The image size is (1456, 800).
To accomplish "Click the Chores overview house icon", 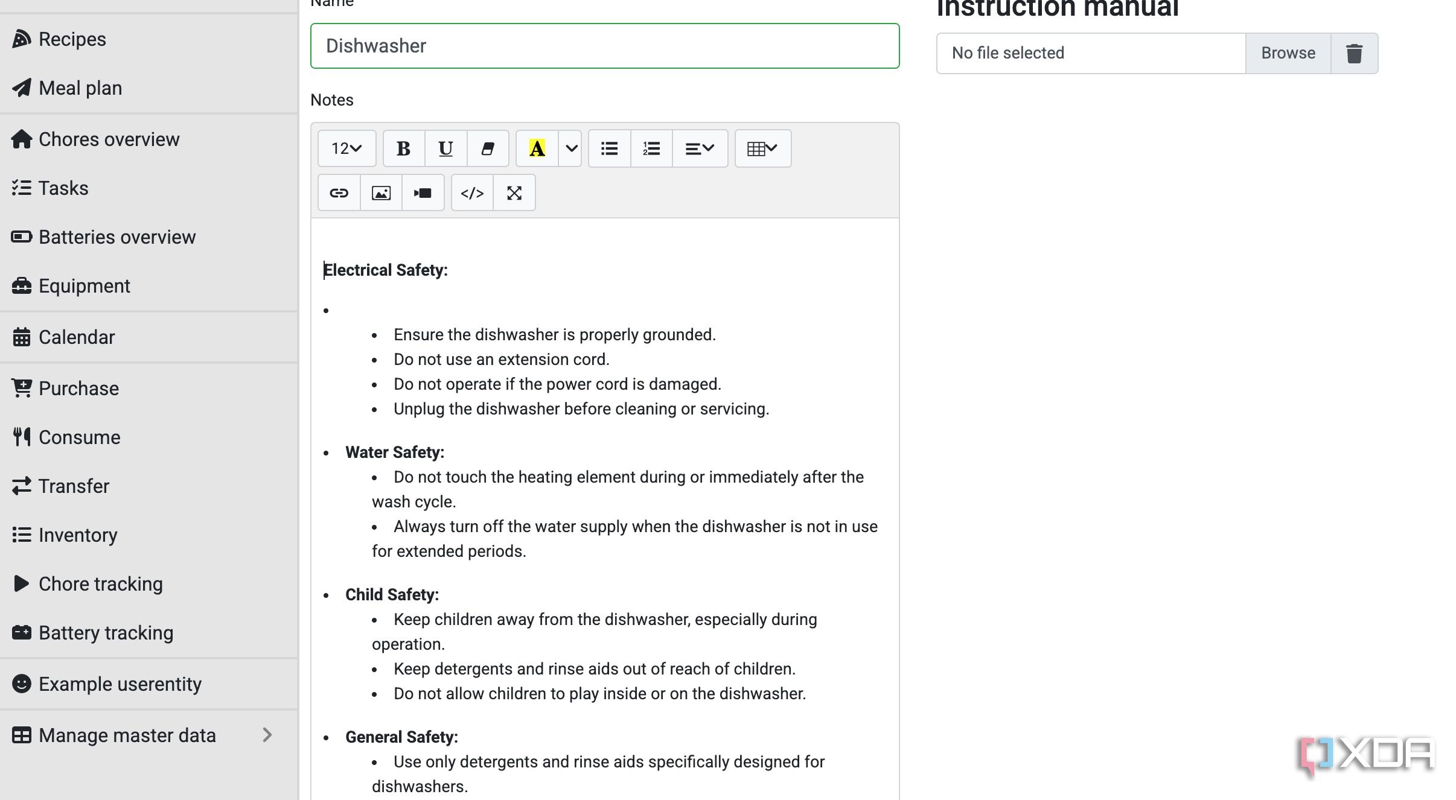I will coord(21,139).
